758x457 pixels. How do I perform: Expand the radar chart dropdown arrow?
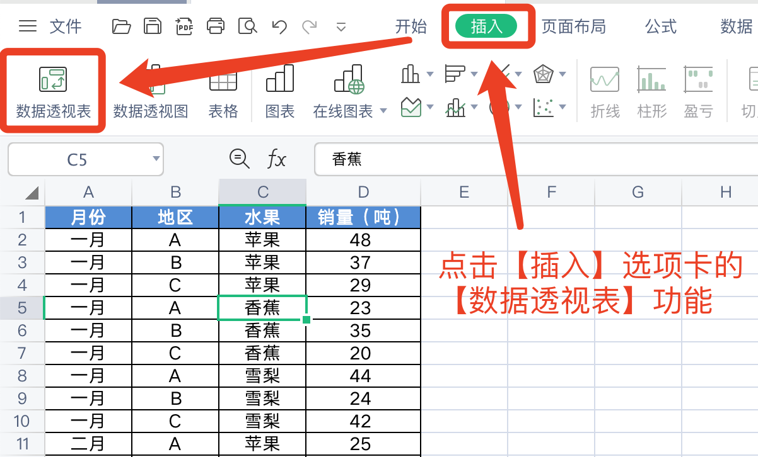point(563,74)
